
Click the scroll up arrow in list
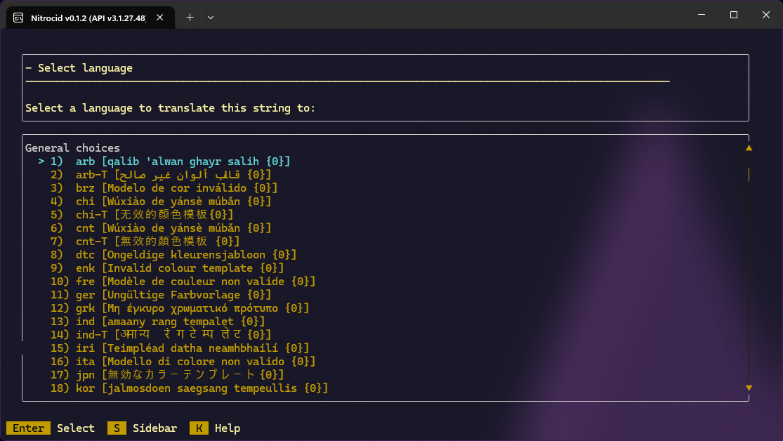749,148
